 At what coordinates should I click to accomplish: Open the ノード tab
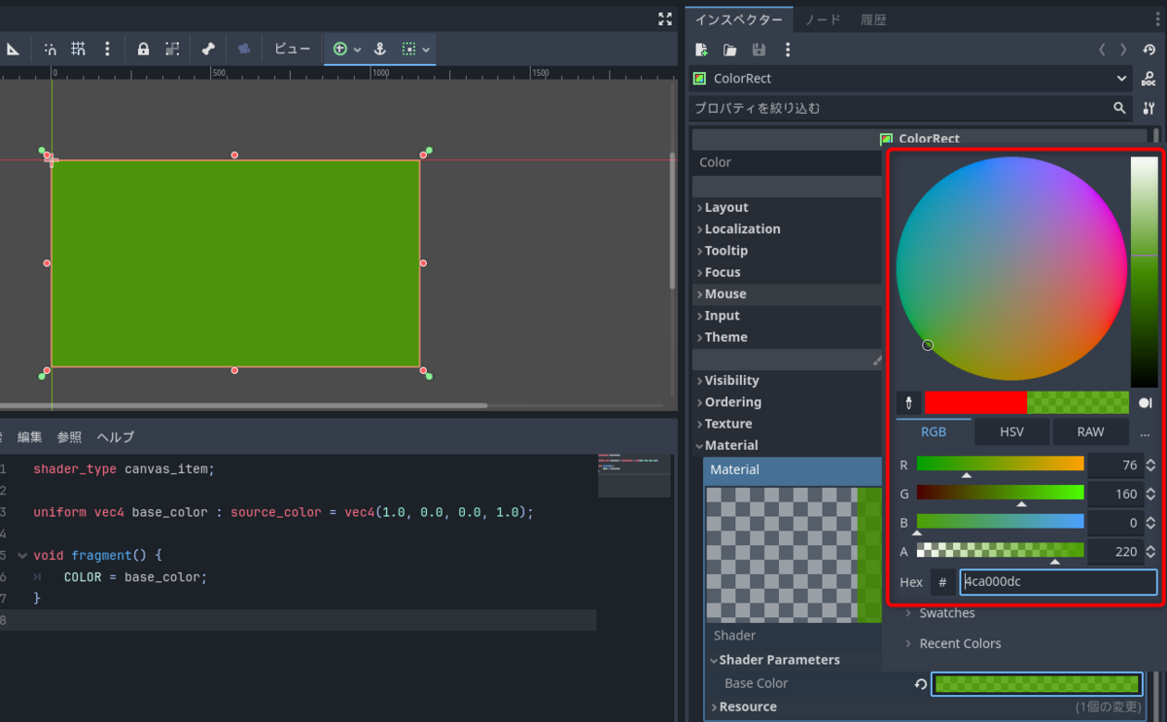[822, 18]
